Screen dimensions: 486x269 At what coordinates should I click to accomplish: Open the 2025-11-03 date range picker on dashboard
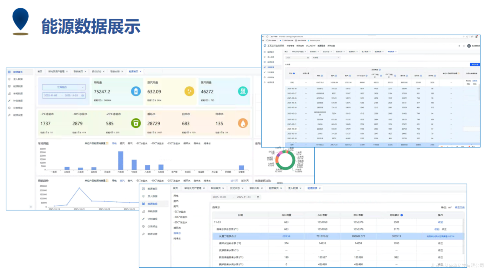pyautogui.click(x=64, y=96)
